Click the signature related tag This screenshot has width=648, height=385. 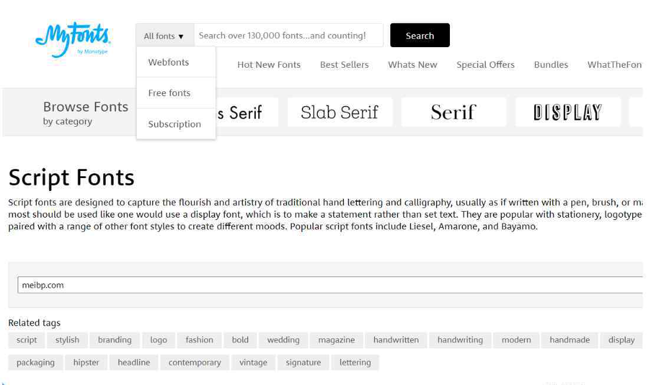(303, 363)
